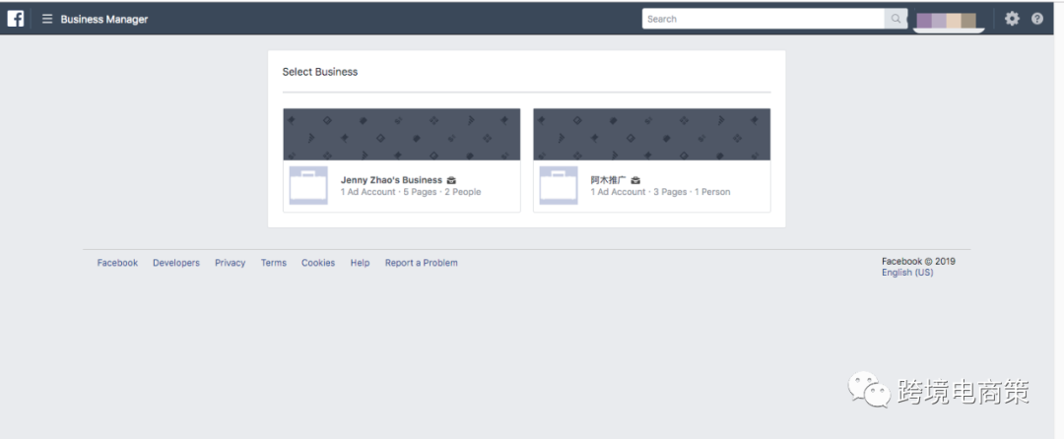The image size is (1064, 439).
Task: Click Jenny Zhao's Business briefcase thumbnail
Action: 308,185
